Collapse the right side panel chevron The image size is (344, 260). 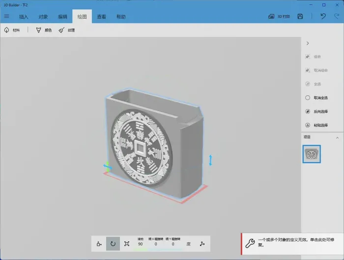pos(308,43)
